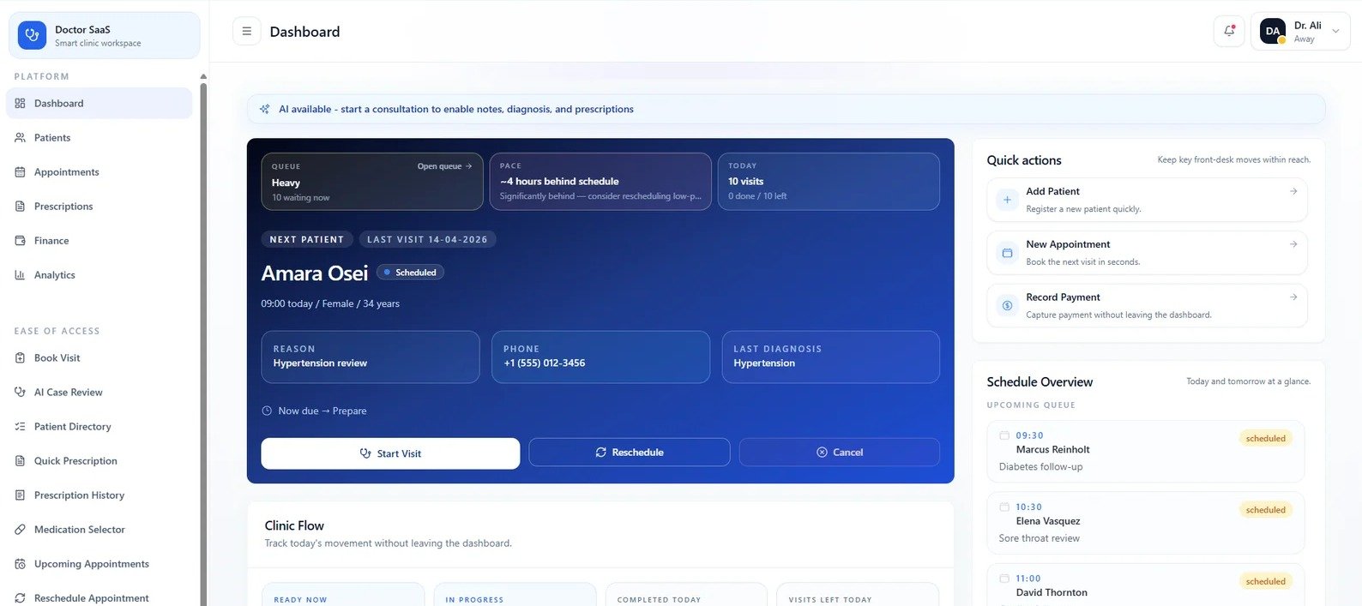This screenshot has height=606, width=1362.
Task: Click the Medication Selector pill icon
Action: point(20,529)
